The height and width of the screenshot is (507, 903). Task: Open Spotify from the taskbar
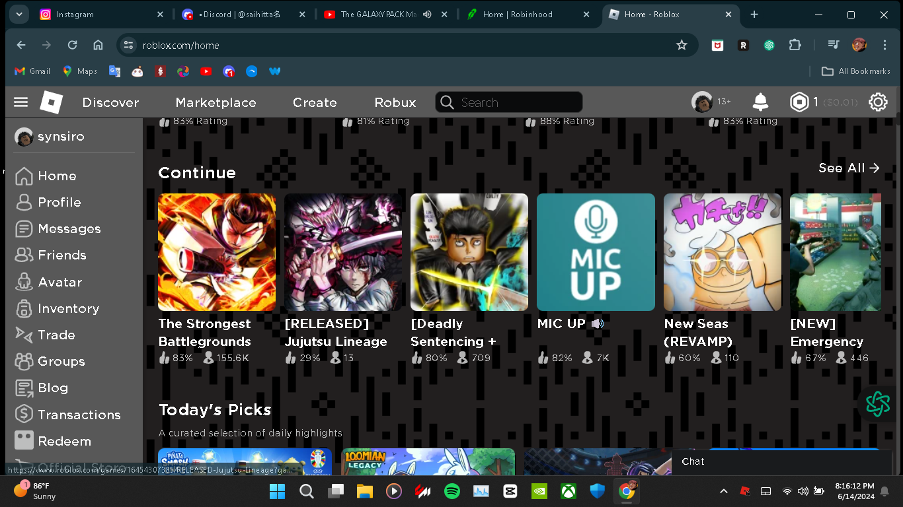452,491
